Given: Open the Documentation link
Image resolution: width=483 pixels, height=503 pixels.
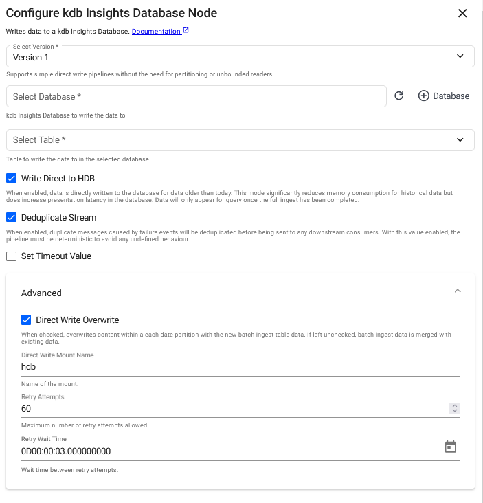Looking at the screenshot, I should (x=156, y=32).
